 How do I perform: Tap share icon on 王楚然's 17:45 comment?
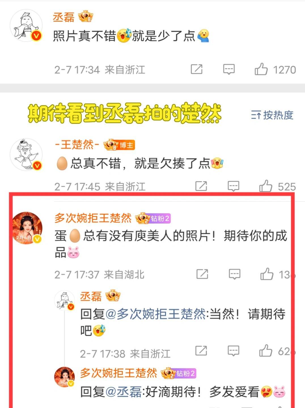pos(201,186)
